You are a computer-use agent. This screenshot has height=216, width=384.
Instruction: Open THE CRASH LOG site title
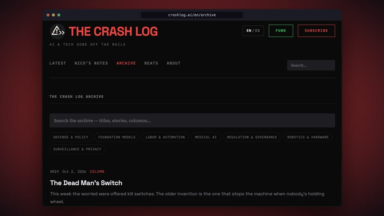(113, 31)
